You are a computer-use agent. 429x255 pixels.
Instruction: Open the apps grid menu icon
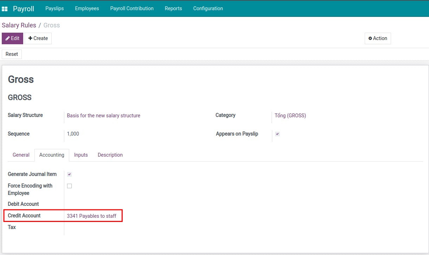[5, 9]
